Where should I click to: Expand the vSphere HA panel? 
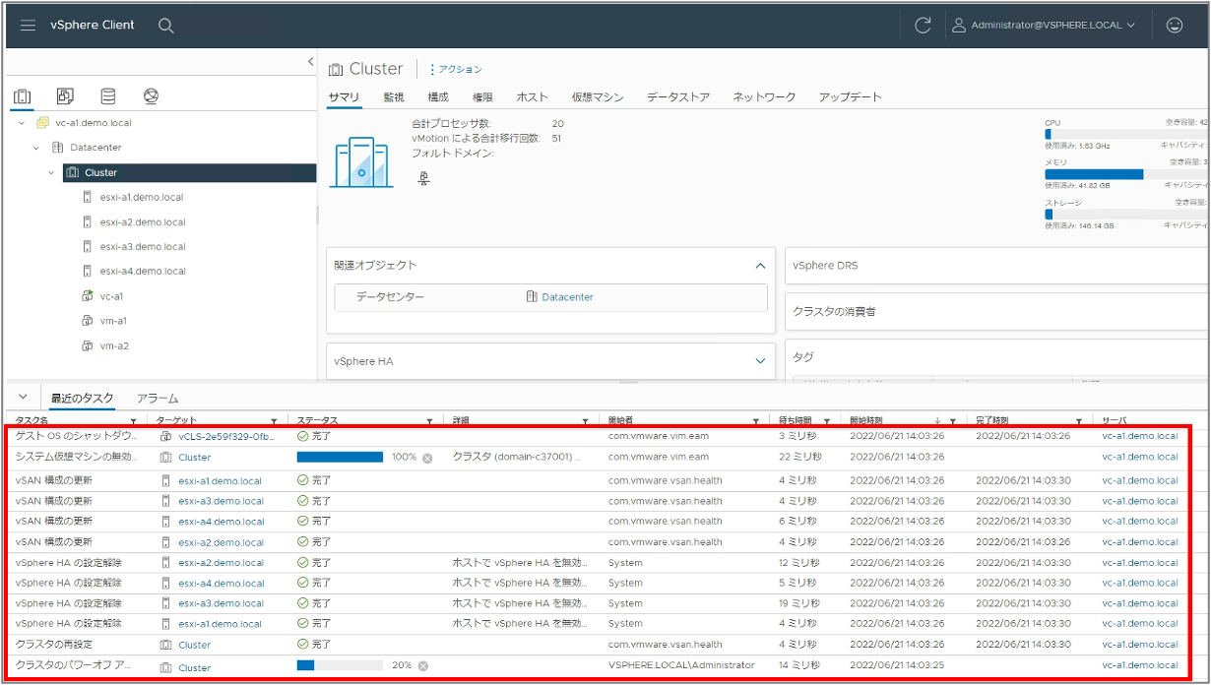760,361
